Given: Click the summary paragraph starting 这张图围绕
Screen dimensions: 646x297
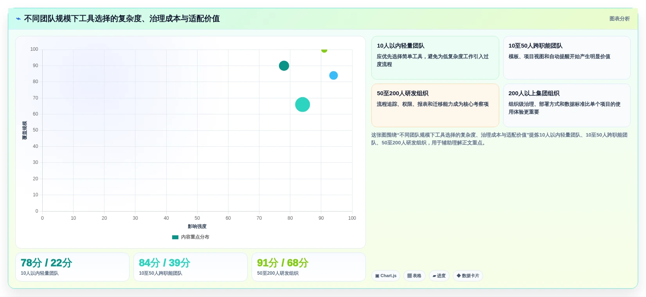Looking at the screenshot, I should (x=499, y=139).
